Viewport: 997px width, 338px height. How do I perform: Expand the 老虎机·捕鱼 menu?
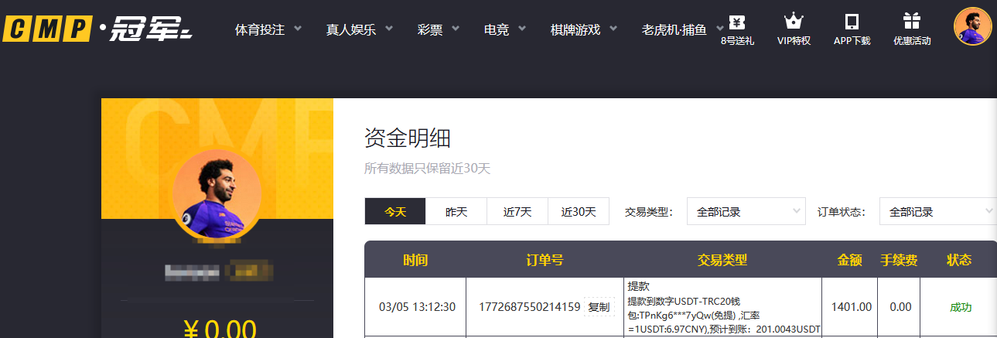pyautogui.click(x=681, y=29)
